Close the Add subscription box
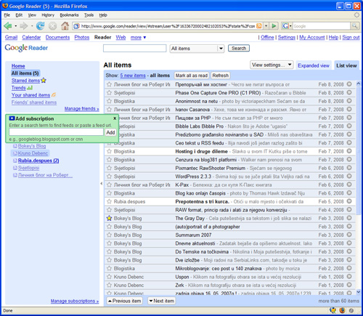The height and width of the screenshot is (316, 363). pyautogui.click(x=115, y=118)
